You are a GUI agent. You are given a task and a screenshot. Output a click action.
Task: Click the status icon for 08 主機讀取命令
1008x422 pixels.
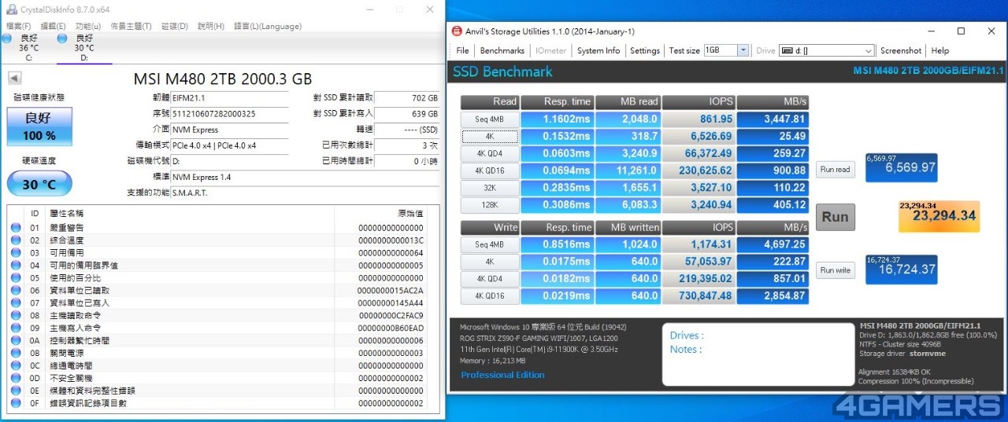pos(17,316)
